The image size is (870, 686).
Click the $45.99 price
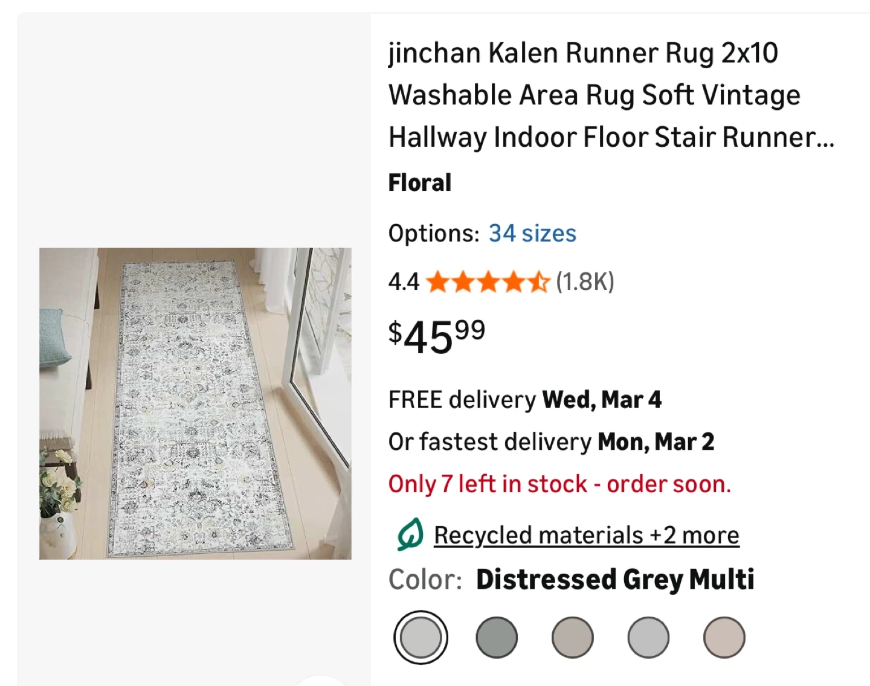(x=437, y=336)
